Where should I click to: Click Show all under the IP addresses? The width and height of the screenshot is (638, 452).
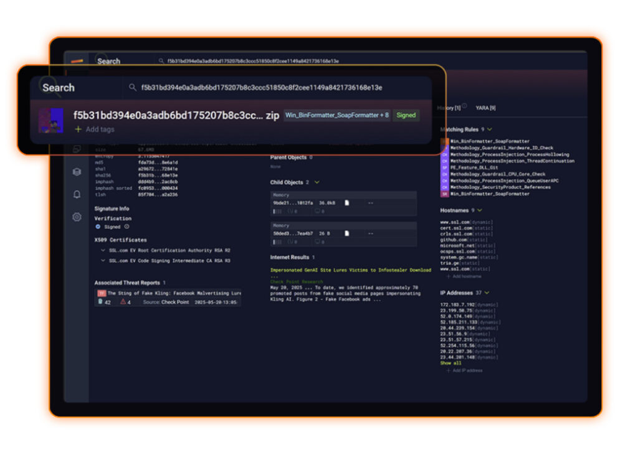450,363
